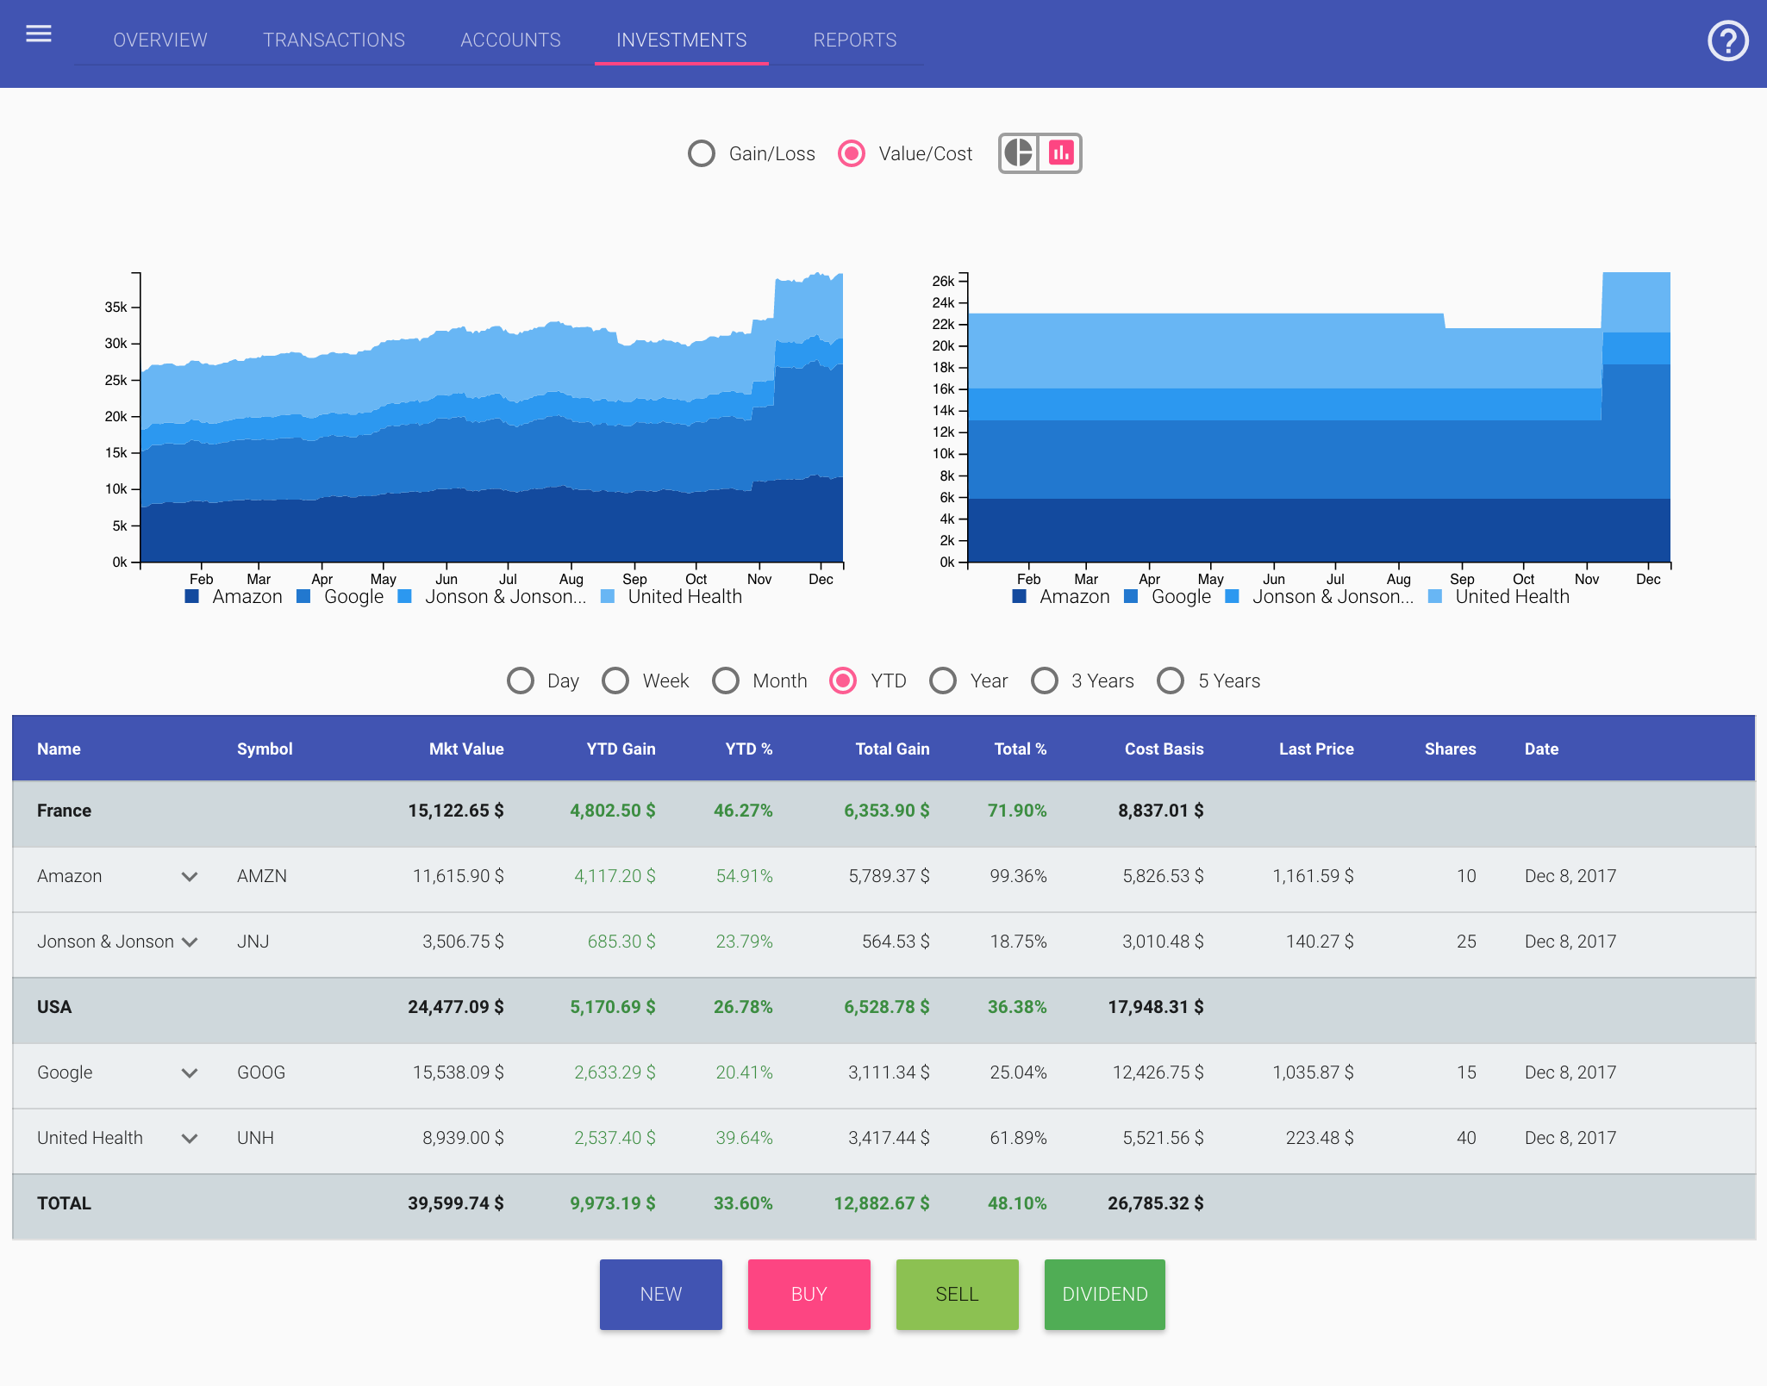Click the Mkt Value column header

point(466,749)
